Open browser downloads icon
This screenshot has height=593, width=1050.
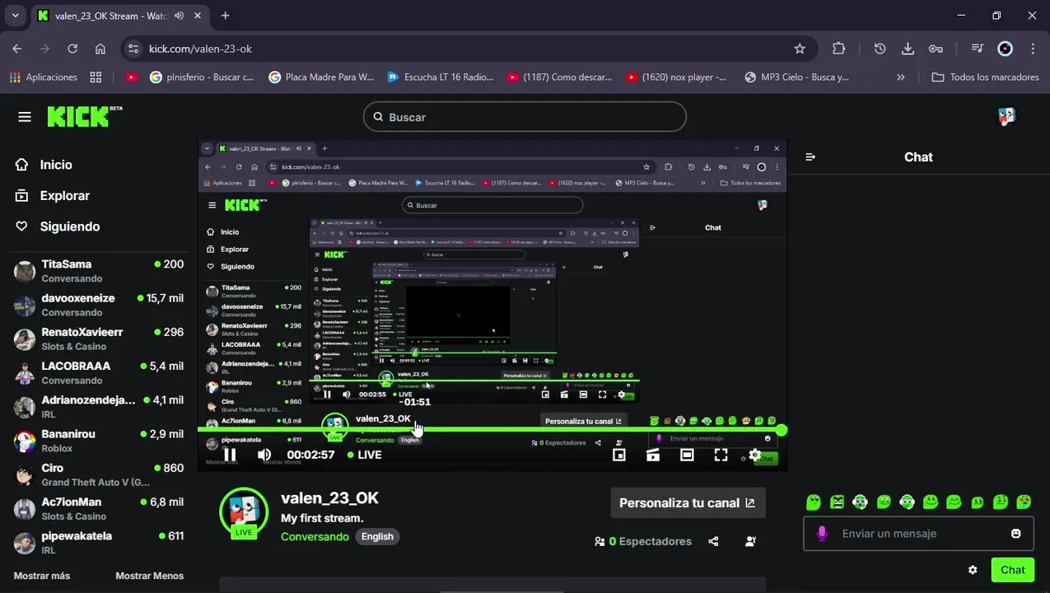(908, 49)
